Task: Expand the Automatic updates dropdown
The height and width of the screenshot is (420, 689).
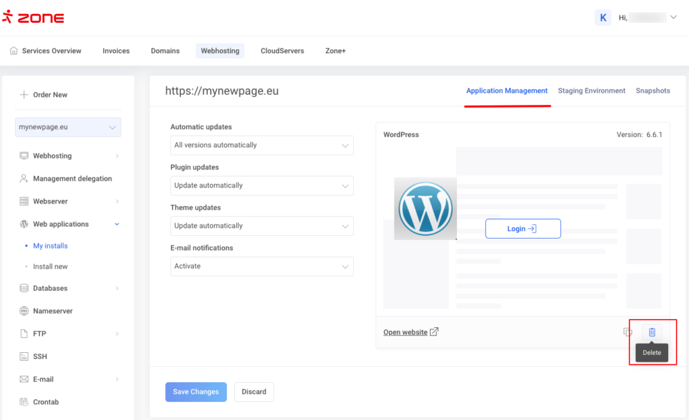Action: pyautogui.click(x=262, y=145)
